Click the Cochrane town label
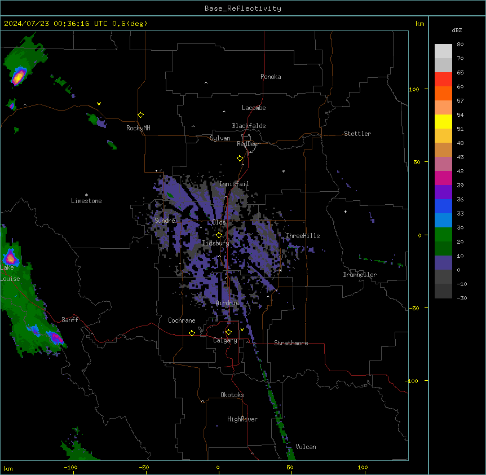Viewport: 486px width, 475px height. pyautogui.click(x=182, y=320)
